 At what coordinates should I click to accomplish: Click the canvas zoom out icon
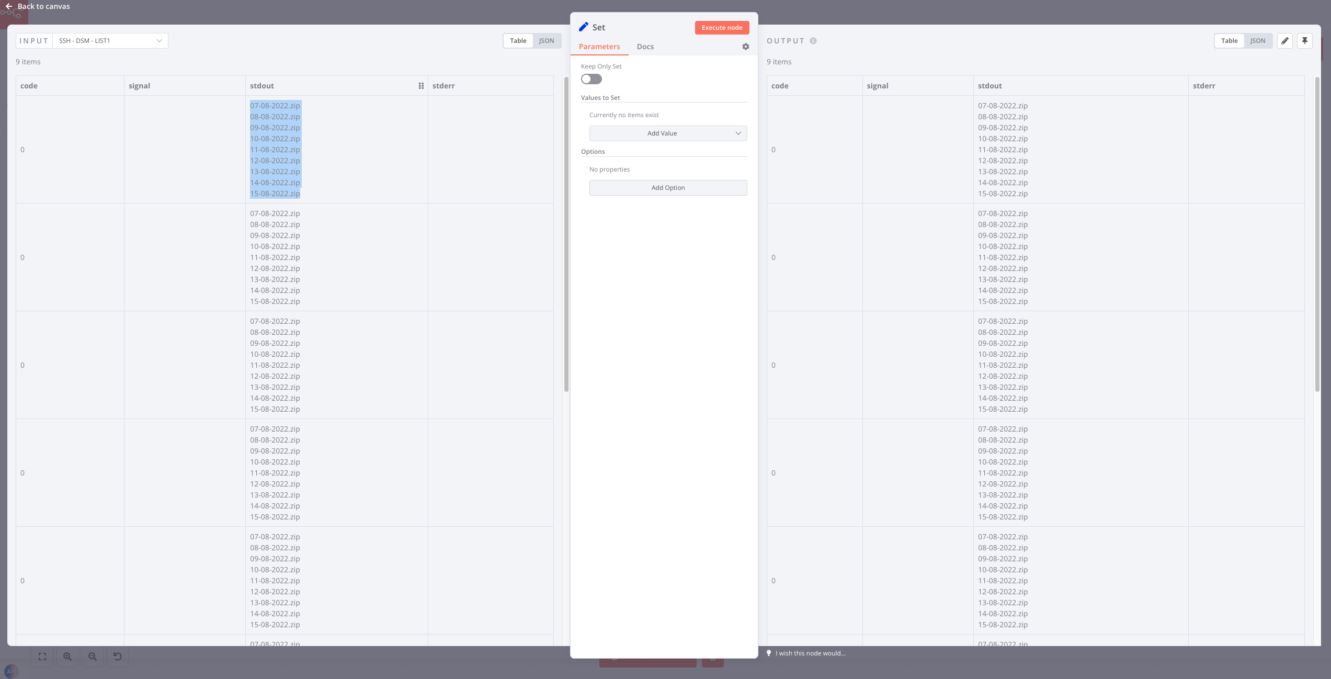click(93, 657)
